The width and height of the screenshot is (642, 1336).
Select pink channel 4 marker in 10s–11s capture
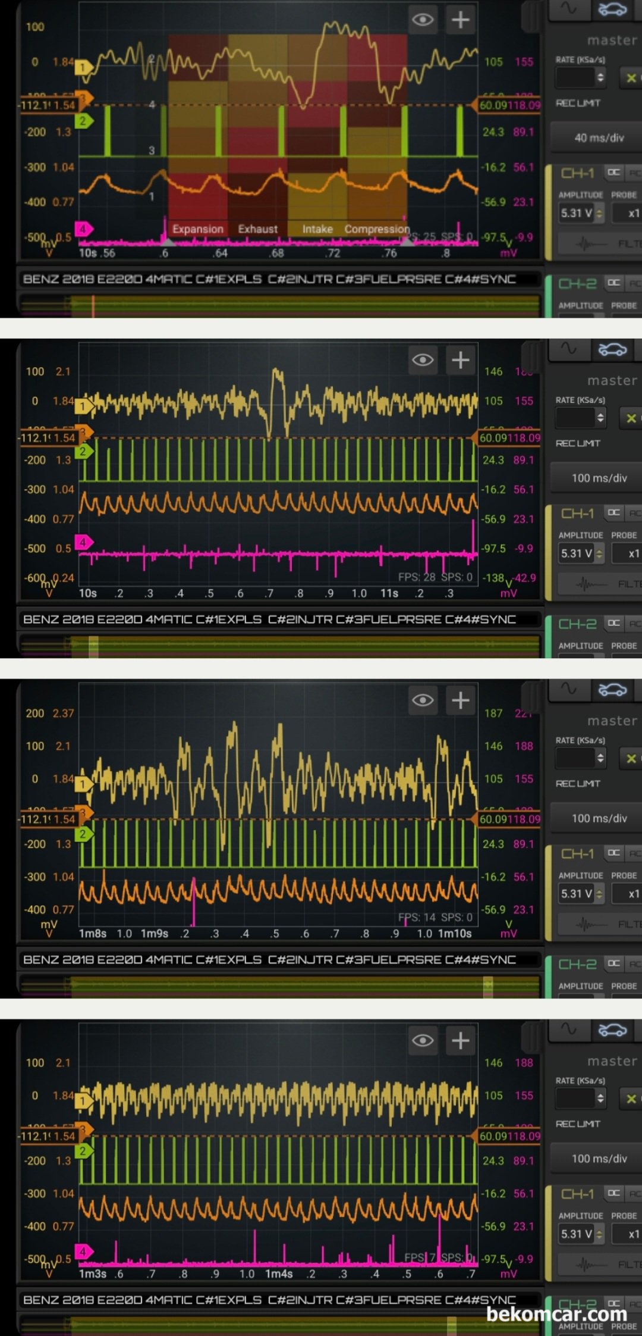click(x=83, y=542)
